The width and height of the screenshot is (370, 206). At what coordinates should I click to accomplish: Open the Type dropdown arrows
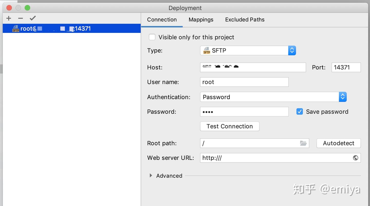(292, 51)
